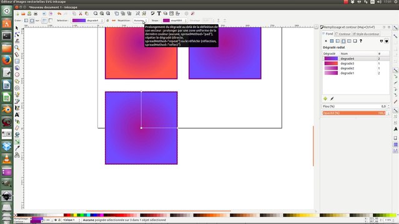The image size is (399, 224).
Task: Open the Répétition Aucune dropdown
Action: pos(140,21)
